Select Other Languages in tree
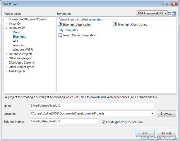 coord(20,58)
